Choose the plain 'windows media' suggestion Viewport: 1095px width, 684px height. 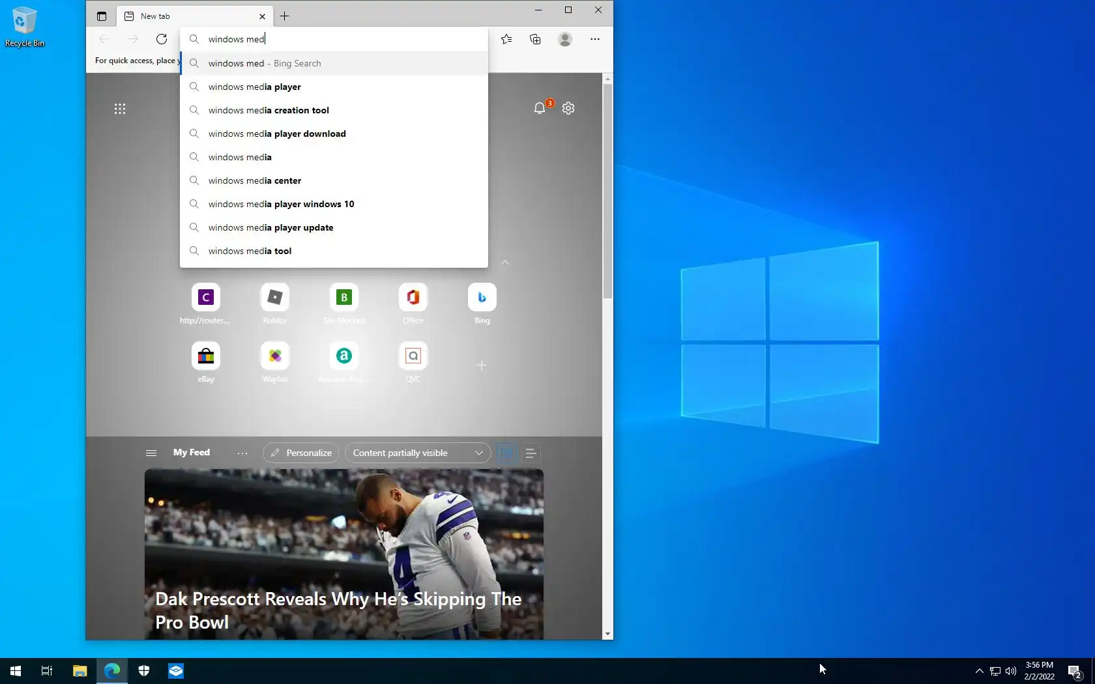coord(334,157)
